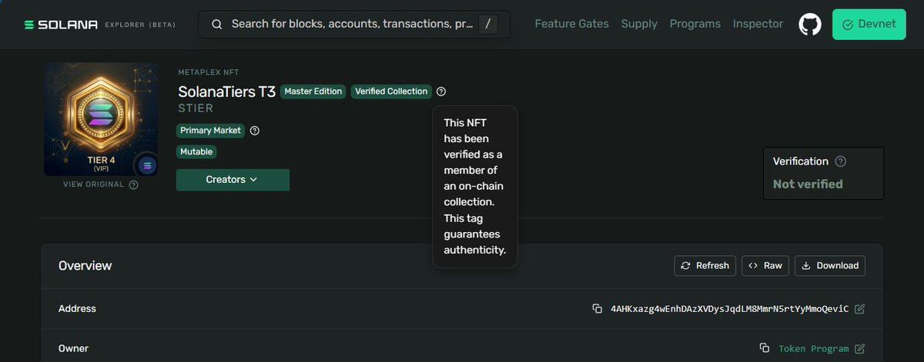
Task: Click edit icon beside the address
Action: [x=859, y=309]
